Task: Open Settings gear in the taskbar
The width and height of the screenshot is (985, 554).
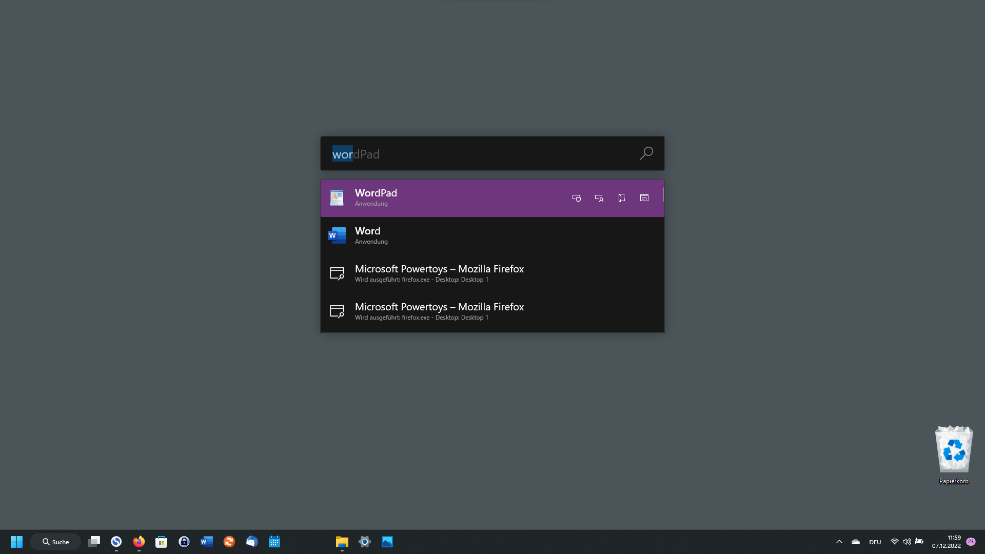Action: point(365,542)
